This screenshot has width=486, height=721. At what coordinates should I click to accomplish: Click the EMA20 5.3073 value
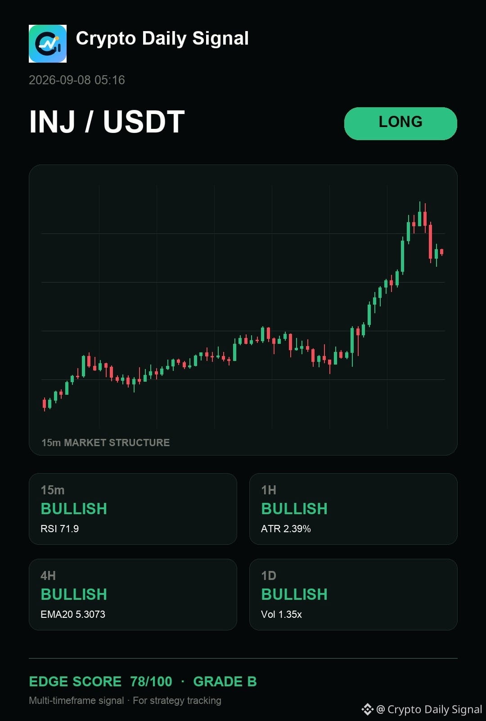pos(73,614)
